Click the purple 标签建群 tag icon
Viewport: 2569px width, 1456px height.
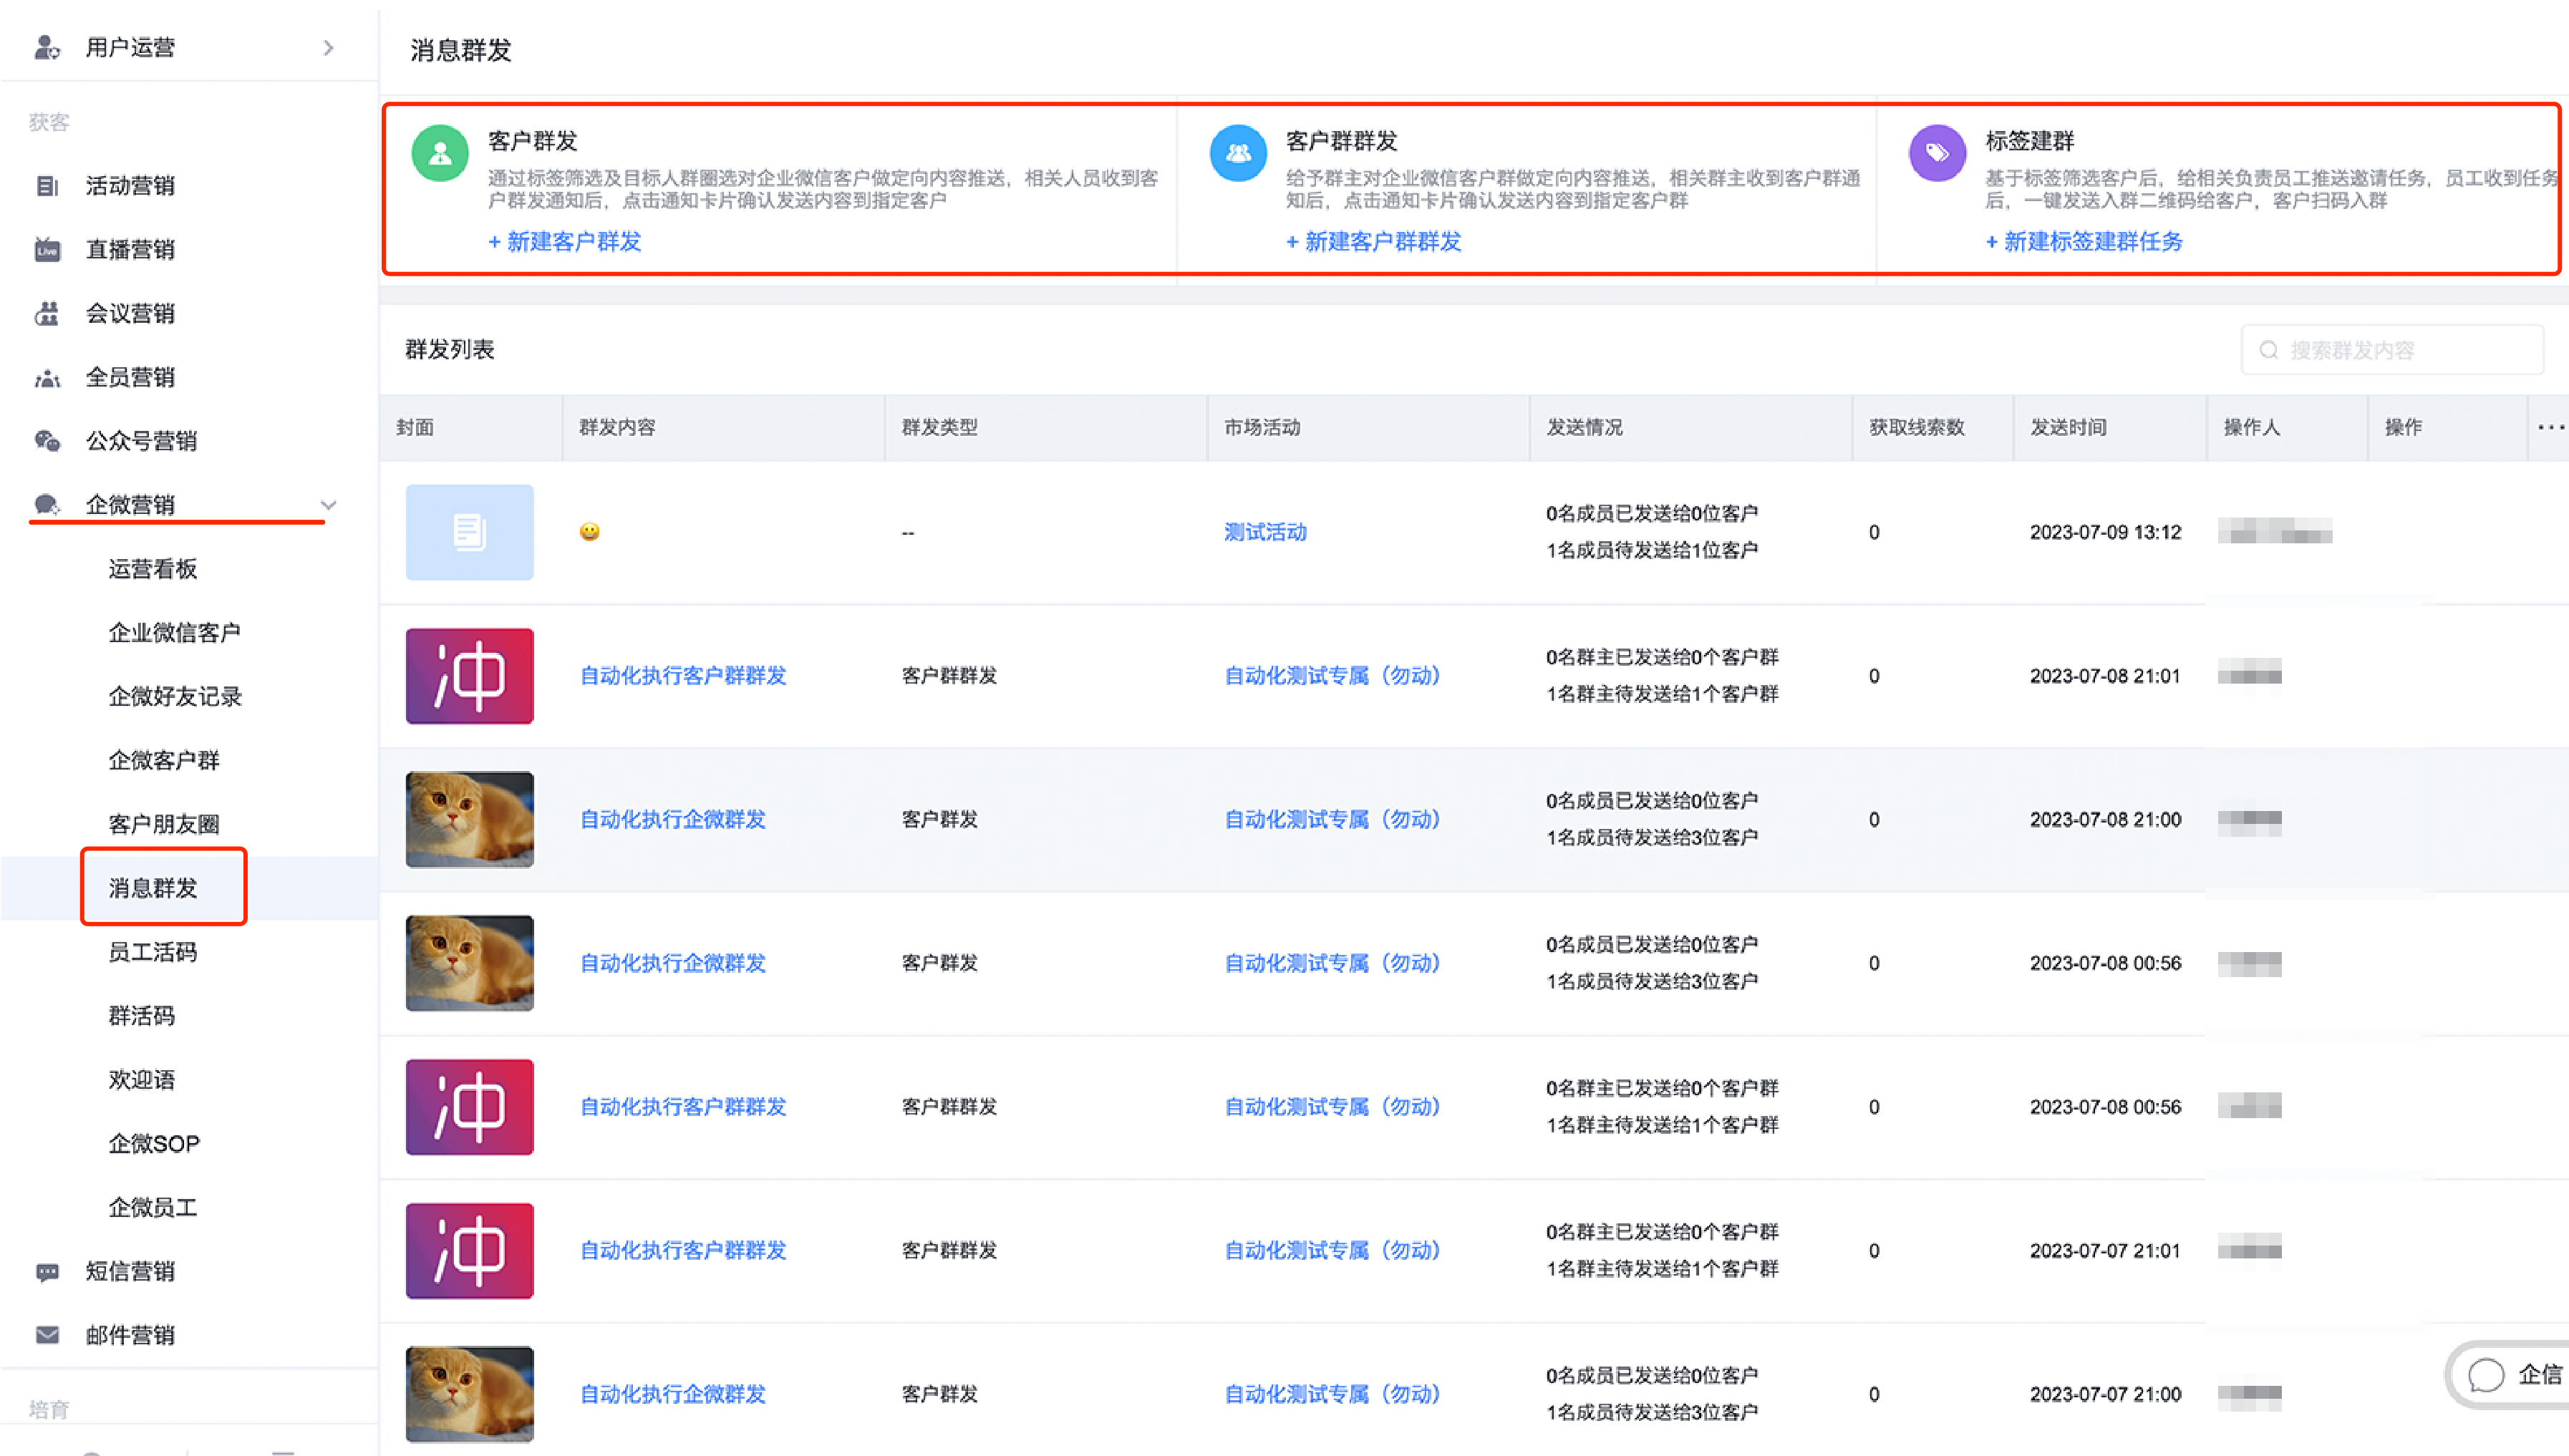tap(1937, 154)
